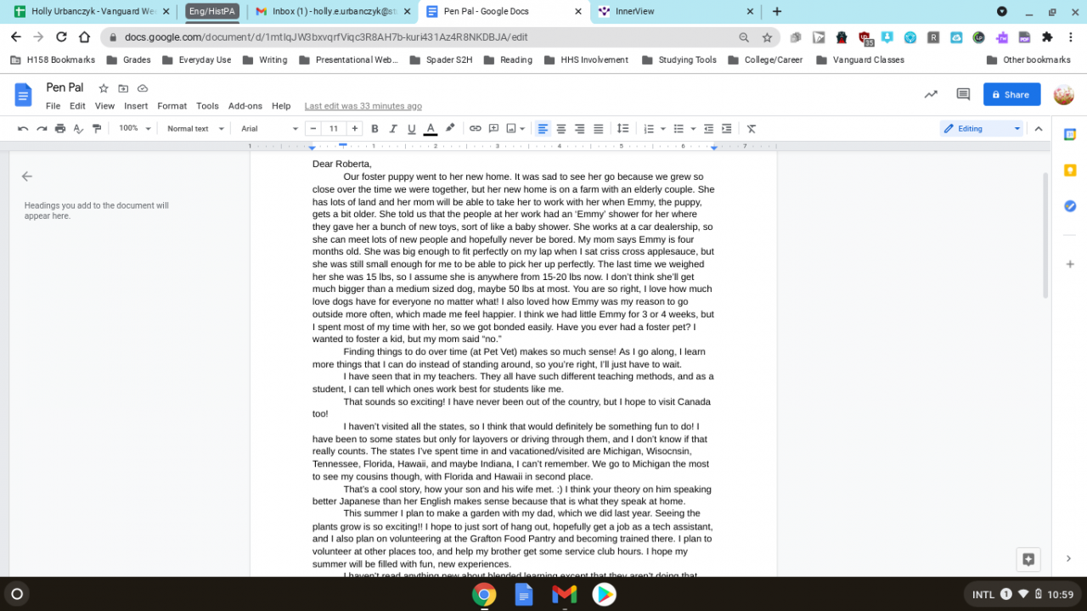Open the activity dashboard
Viewport: 1087px width, 611px height.
coord(931,94)
